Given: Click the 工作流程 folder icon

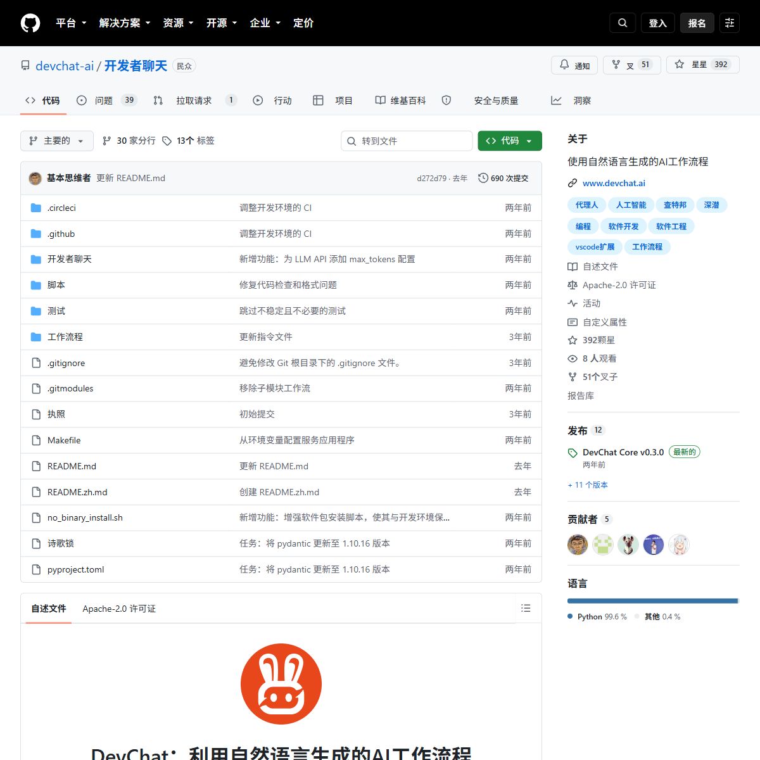Looking at the screenshot, I should click(36, 337).
